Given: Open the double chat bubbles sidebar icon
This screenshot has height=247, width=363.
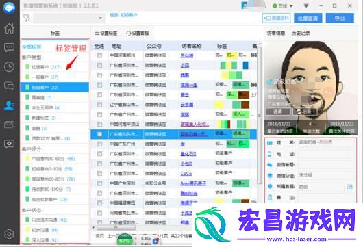Looking at the screenshot, I should click(10, 86).
